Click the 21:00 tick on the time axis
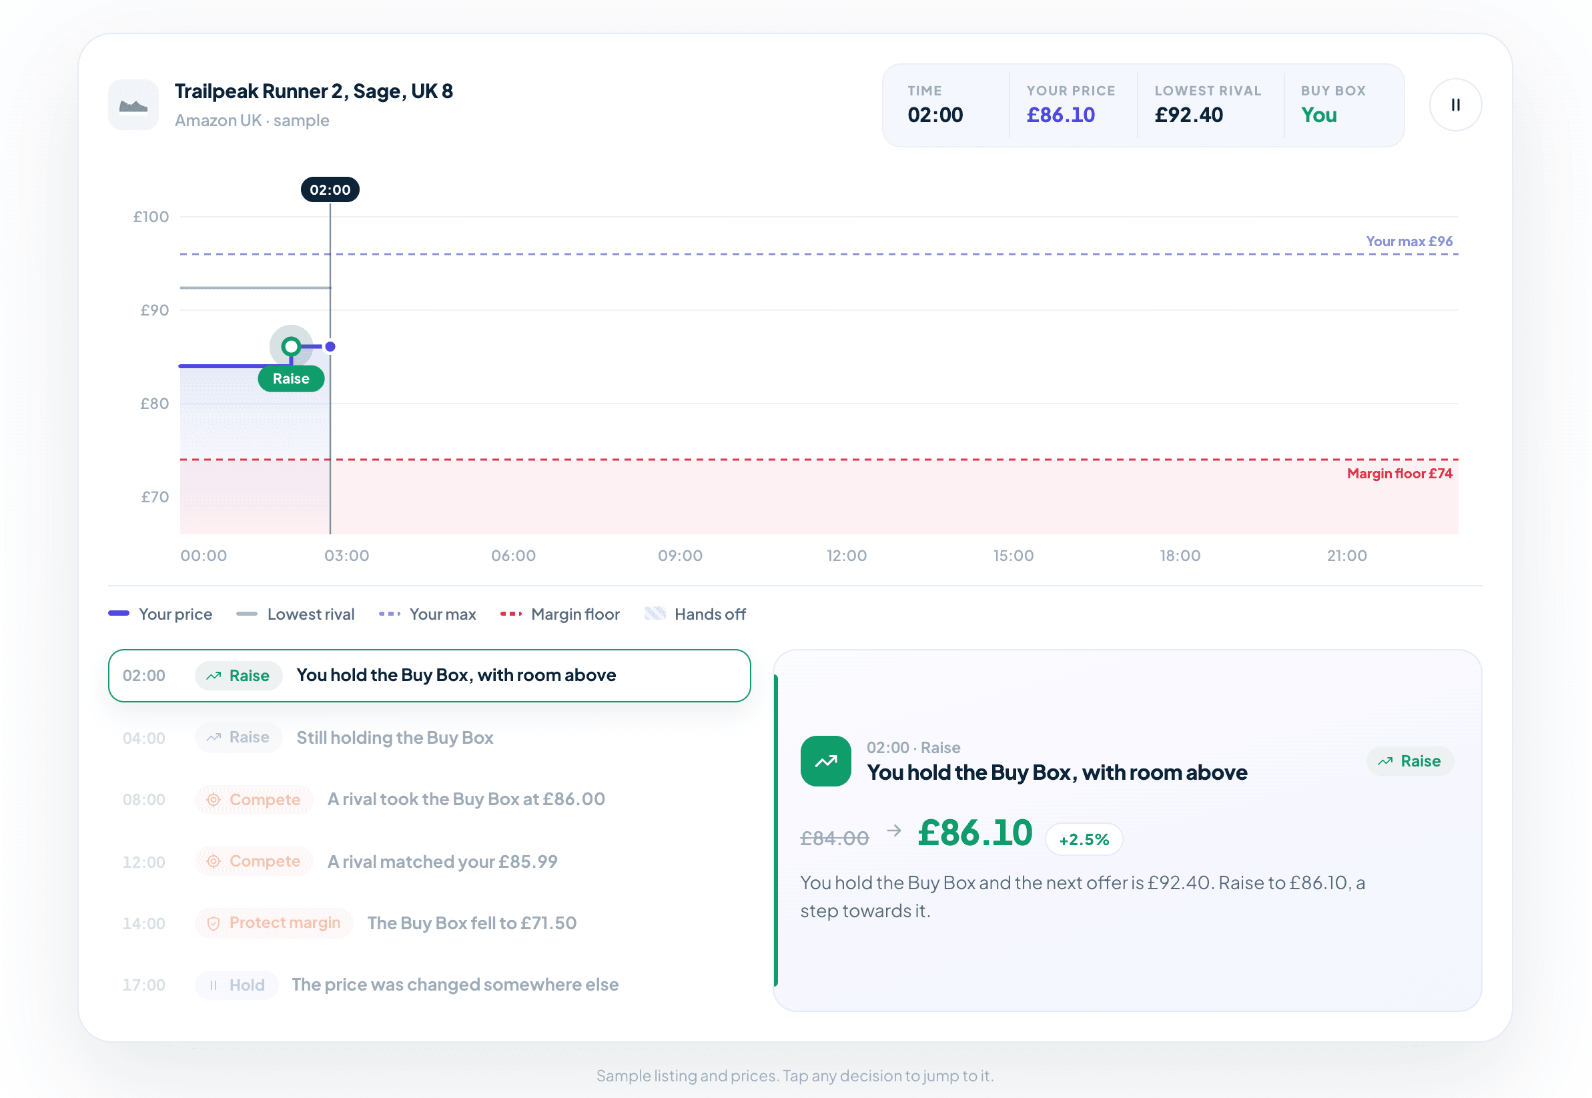 (x=1346, y=555)
